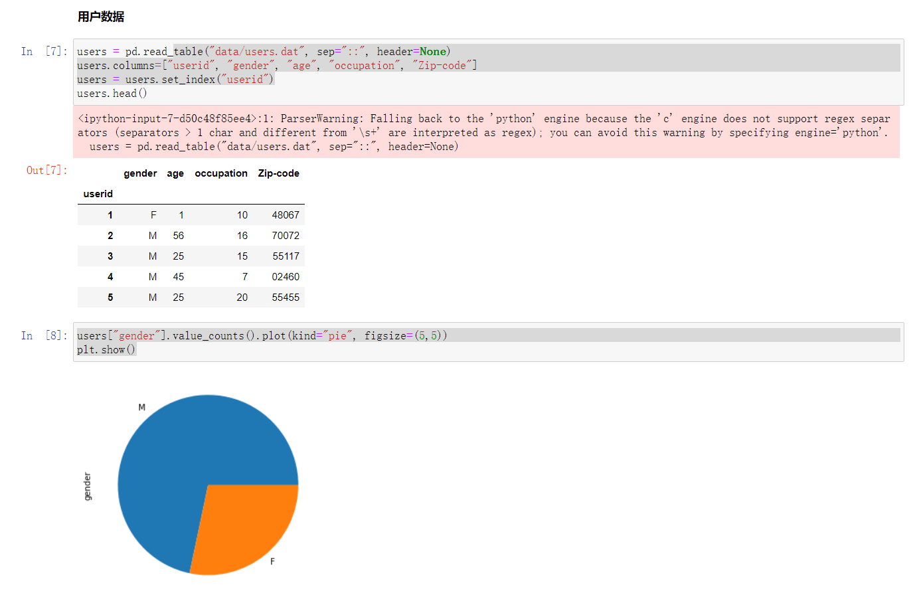
Task: Click the occupation column header
Action: coord(221,173)
